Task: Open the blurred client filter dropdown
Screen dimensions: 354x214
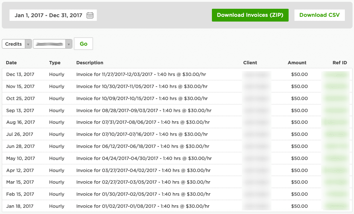Action: point(53,44)
